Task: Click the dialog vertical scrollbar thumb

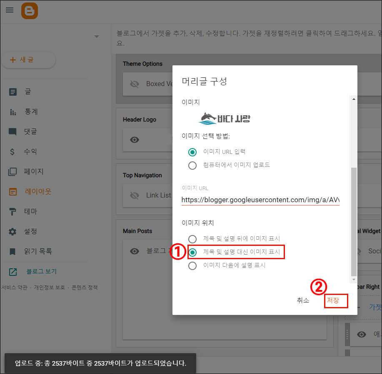Action: coord(354,222)
